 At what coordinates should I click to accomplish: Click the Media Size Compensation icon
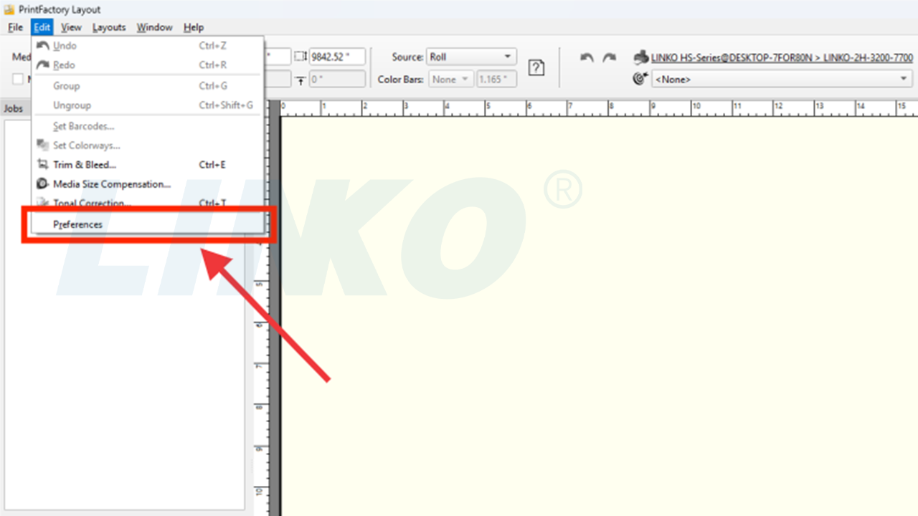[x=42, y=184]
